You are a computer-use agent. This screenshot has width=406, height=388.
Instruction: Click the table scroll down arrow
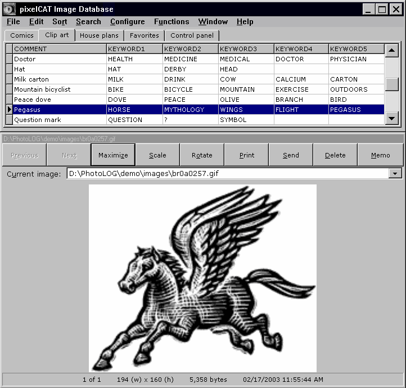point(391,119)
